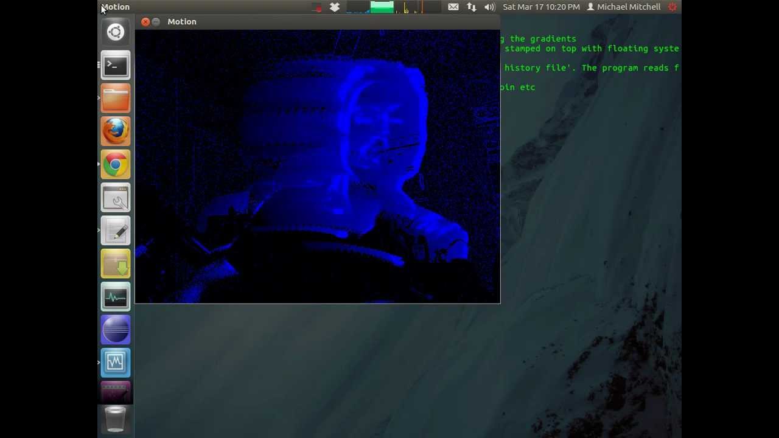Viewport: 779px width, 438px height.
Task: Open the System Monitor launcher icon
Action: tap(116, 297)
